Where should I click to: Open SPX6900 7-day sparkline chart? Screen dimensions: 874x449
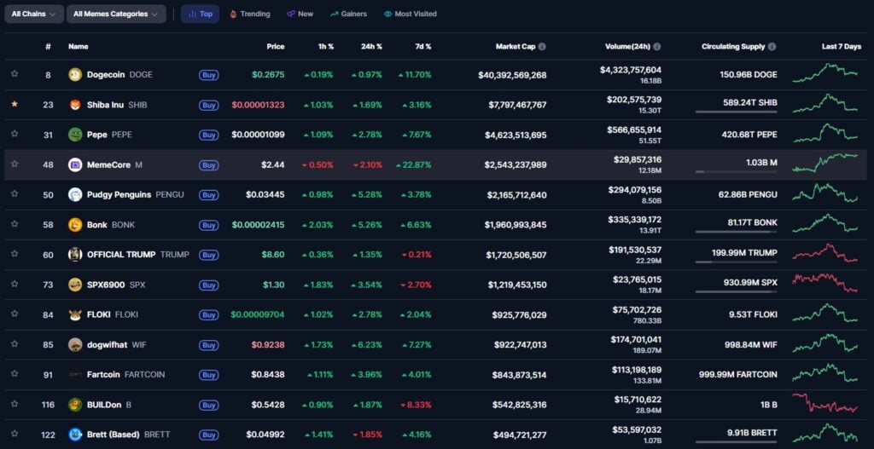click(x=825, y=283)
